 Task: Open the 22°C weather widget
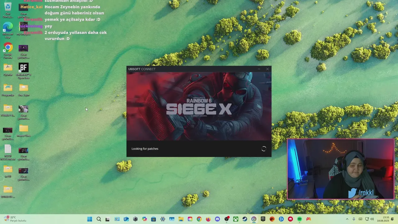15,219
